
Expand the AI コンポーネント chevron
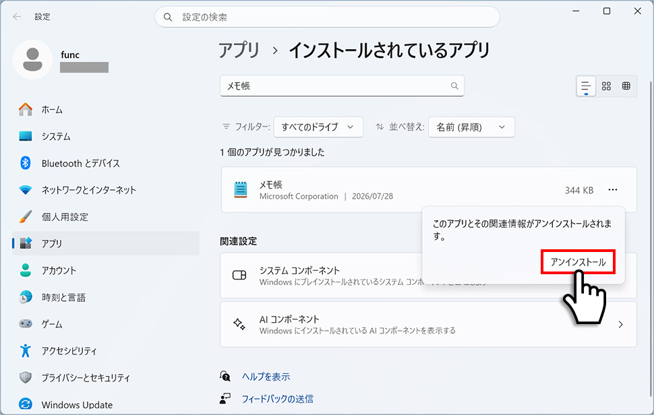point(621,324)
